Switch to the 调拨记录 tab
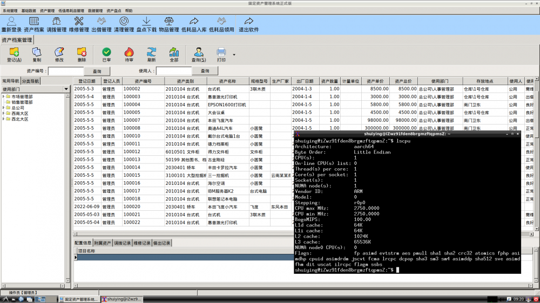 (x=122, y=243)
